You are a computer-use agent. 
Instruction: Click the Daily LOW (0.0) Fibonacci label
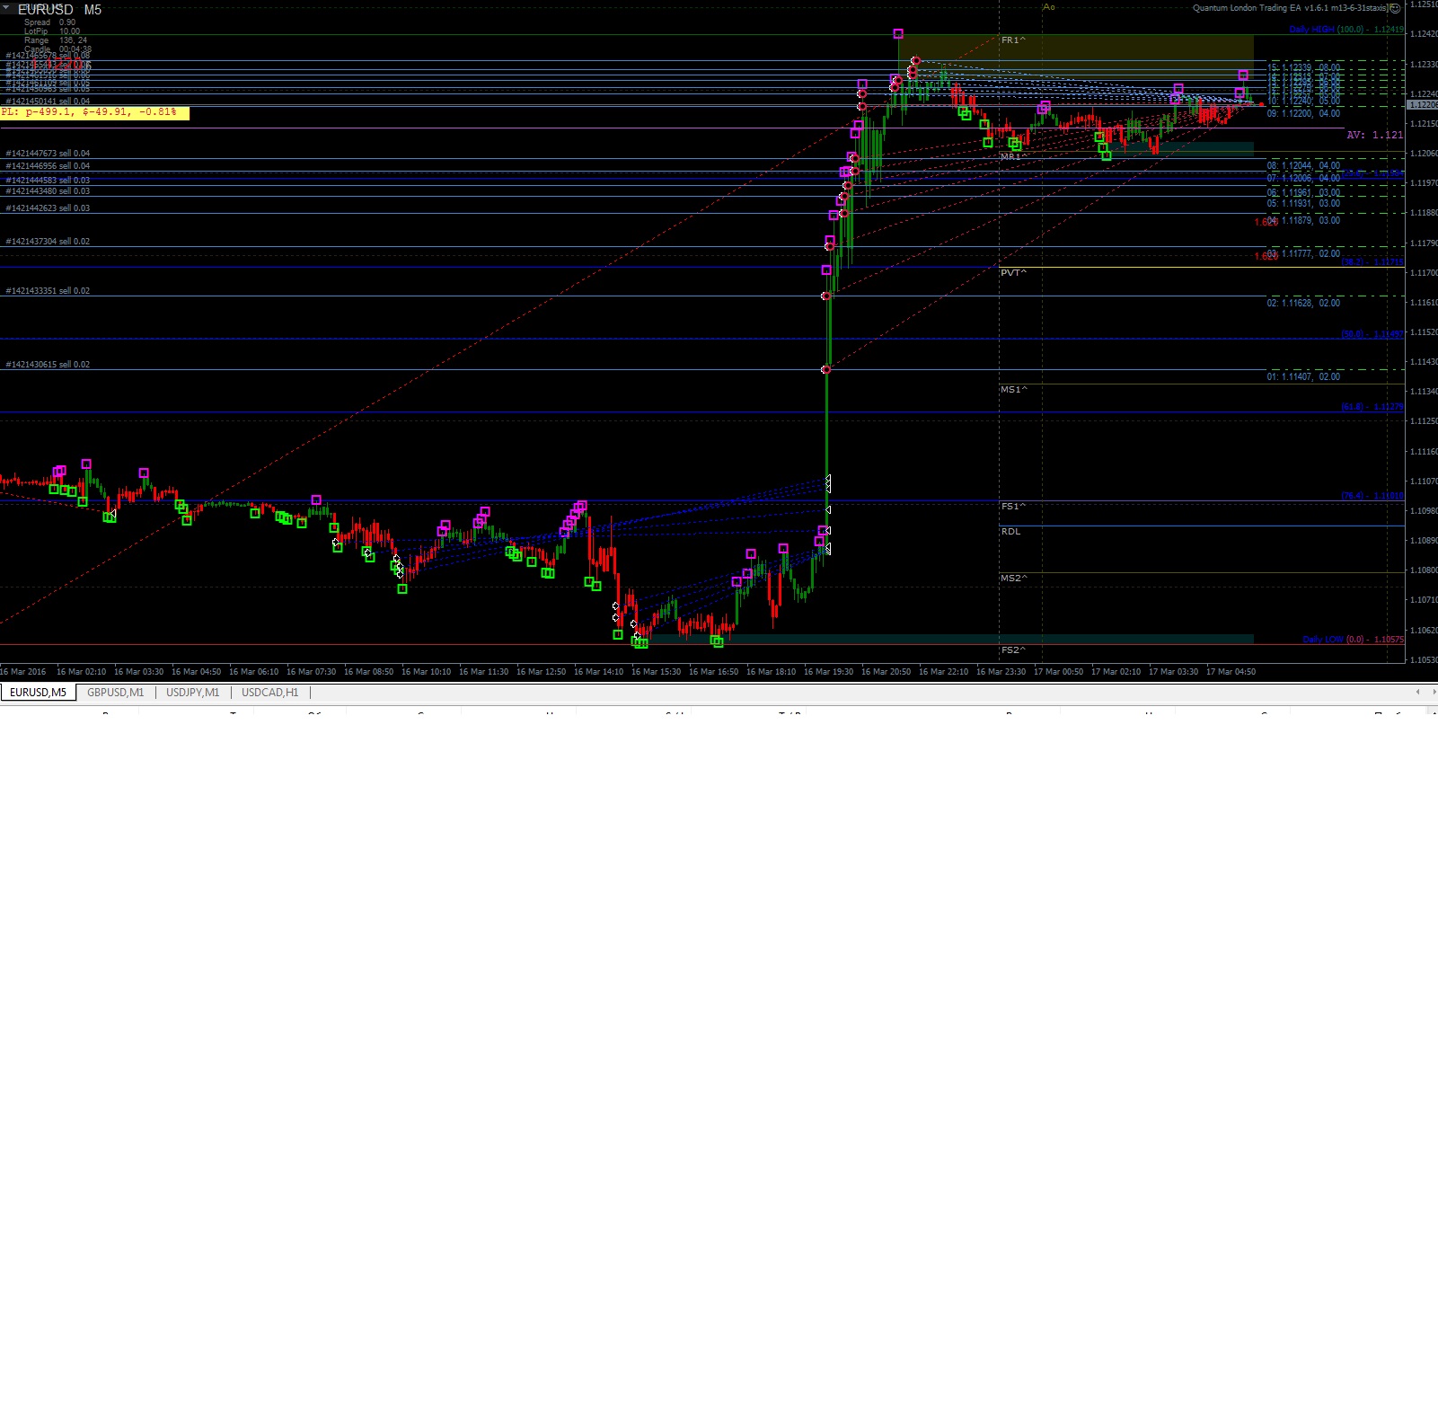point(1353,640)
